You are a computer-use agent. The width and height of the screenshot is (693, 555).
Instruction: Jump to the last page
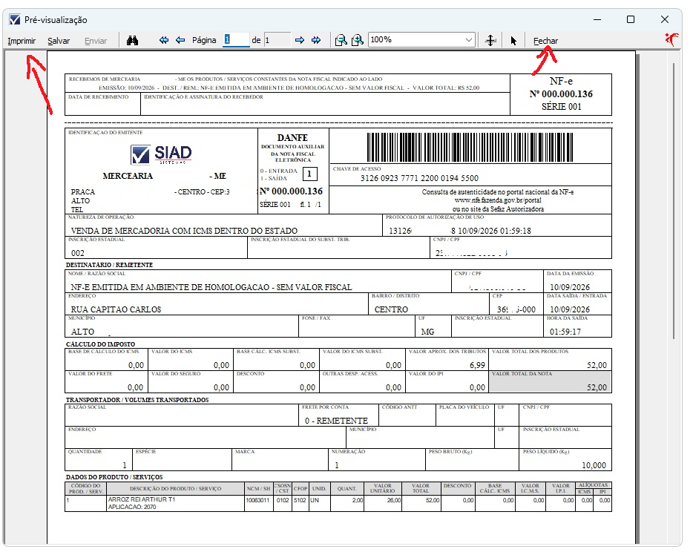click(316, 40)
